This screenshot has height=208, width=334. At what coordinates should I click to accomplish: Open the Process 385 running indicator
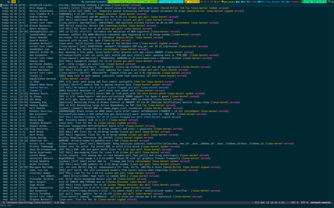pos(171,2)
